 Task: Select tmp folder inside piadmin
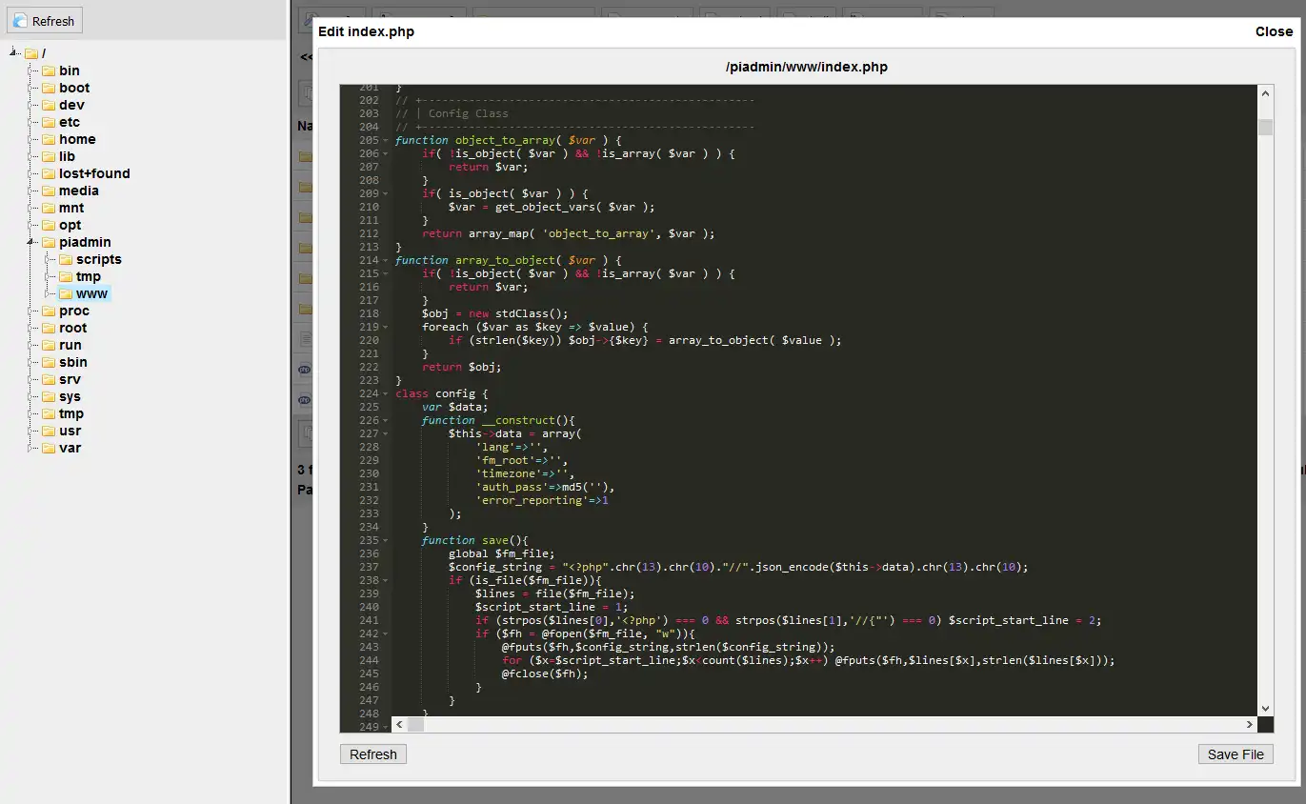89,276
